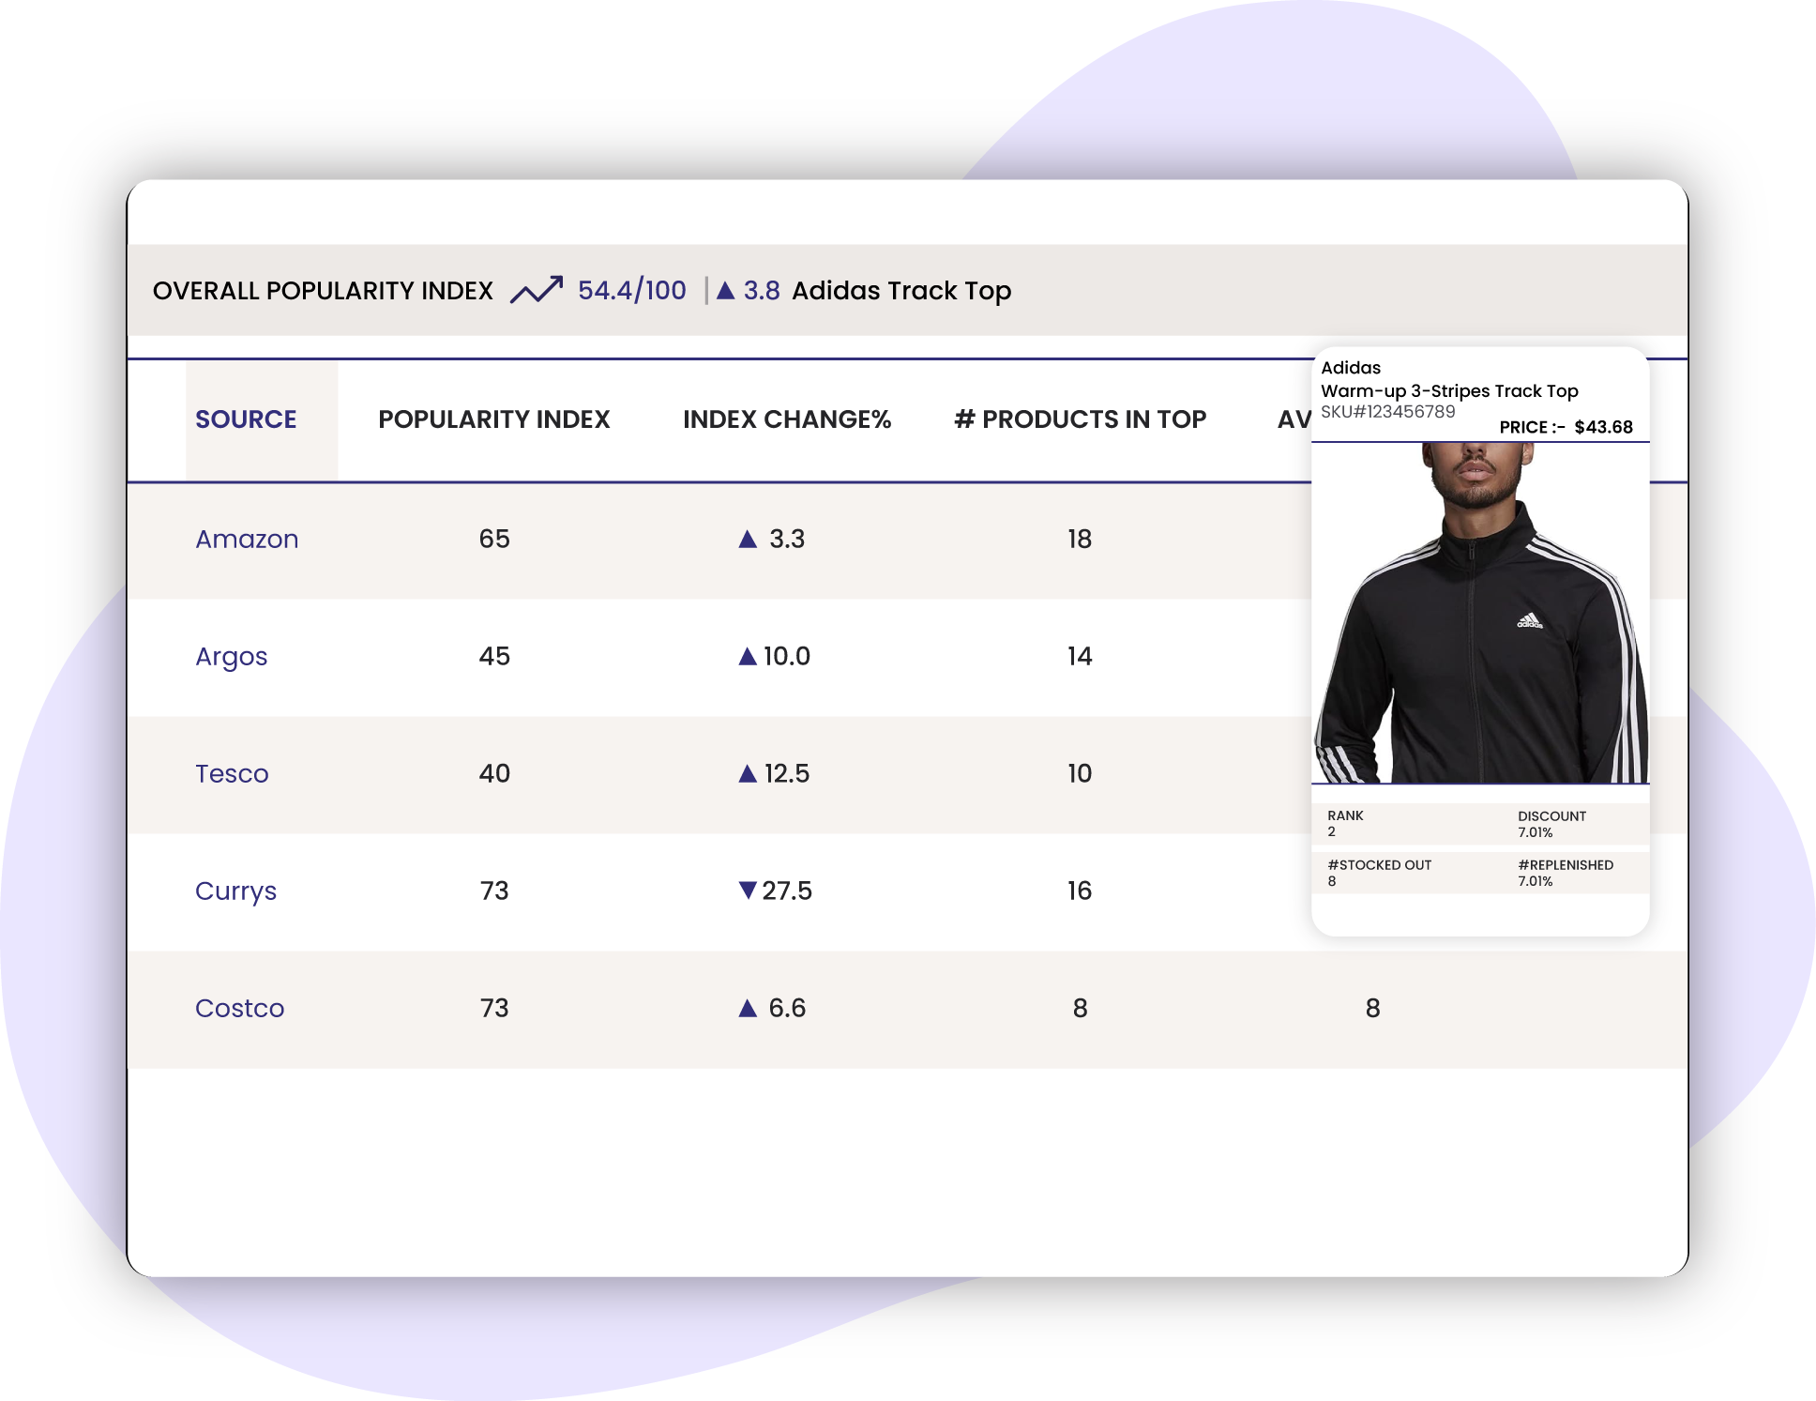The width and height of the screenshot is (1816, 1401).
Task: Click the trending-up arrow icon
Action: click(x=537, y=290)
